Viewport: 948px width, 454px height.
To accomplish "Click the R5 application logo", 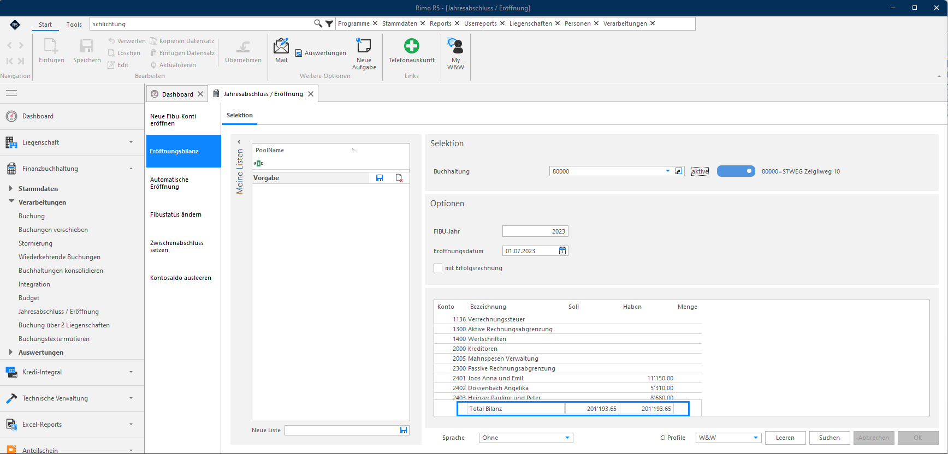I will pyautogui.click(x=15, y=25).
